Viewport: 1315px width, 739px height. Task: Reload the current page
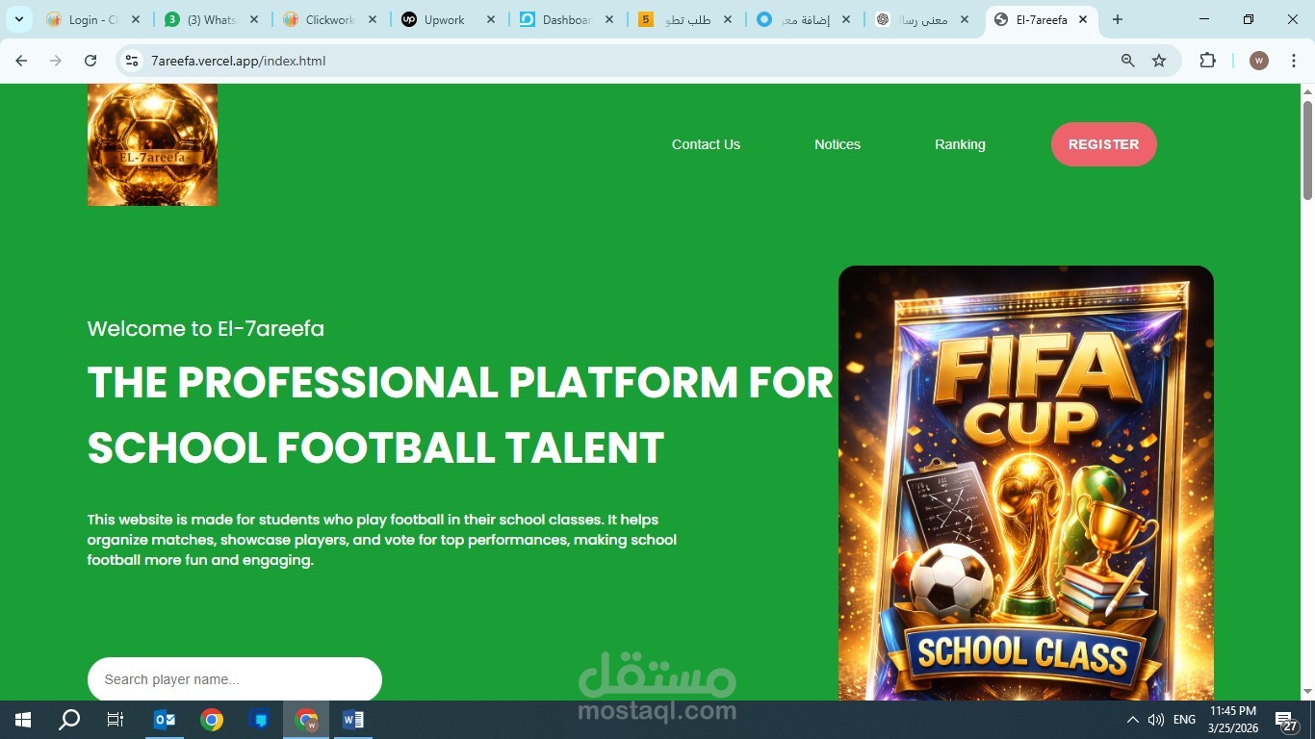(90, 61)
